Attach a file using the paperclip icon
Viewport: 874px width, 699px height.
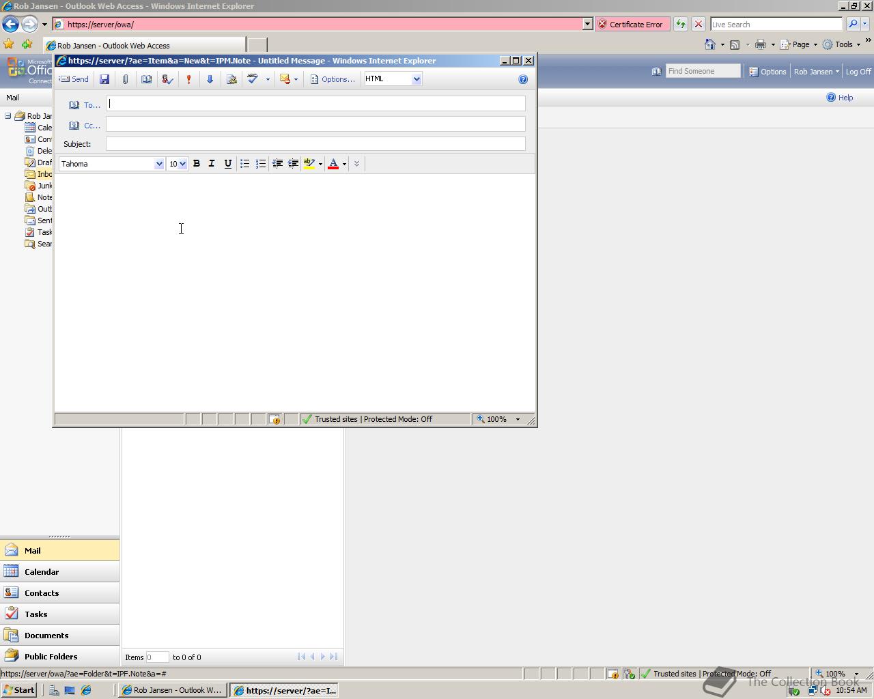(x=125, y=79)
